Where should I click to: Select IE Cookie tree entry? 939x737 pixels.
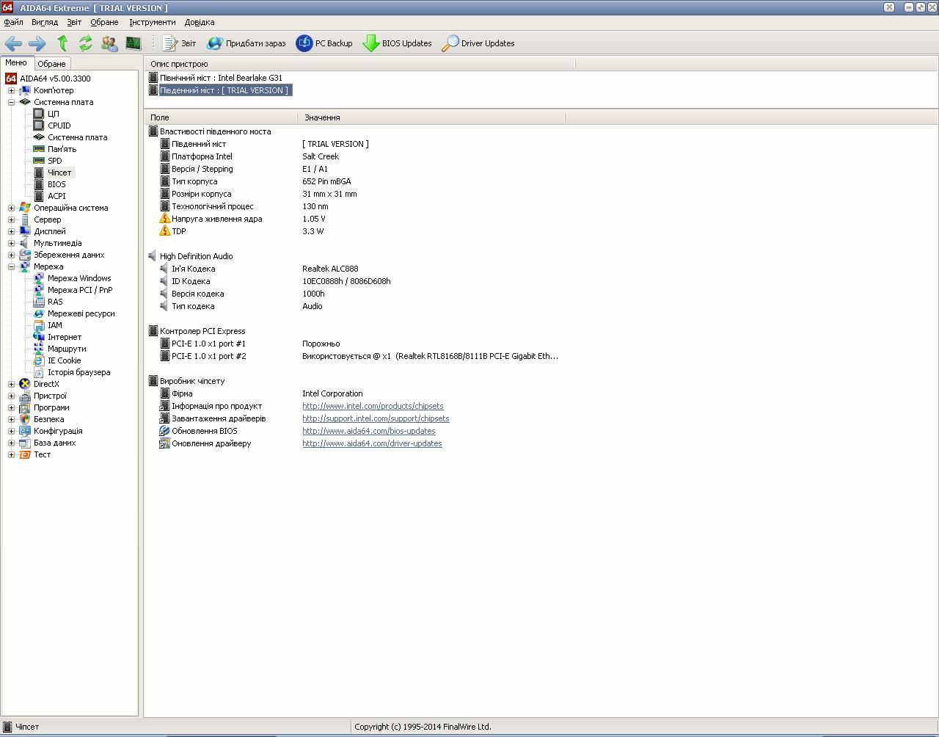coord(65,360)
